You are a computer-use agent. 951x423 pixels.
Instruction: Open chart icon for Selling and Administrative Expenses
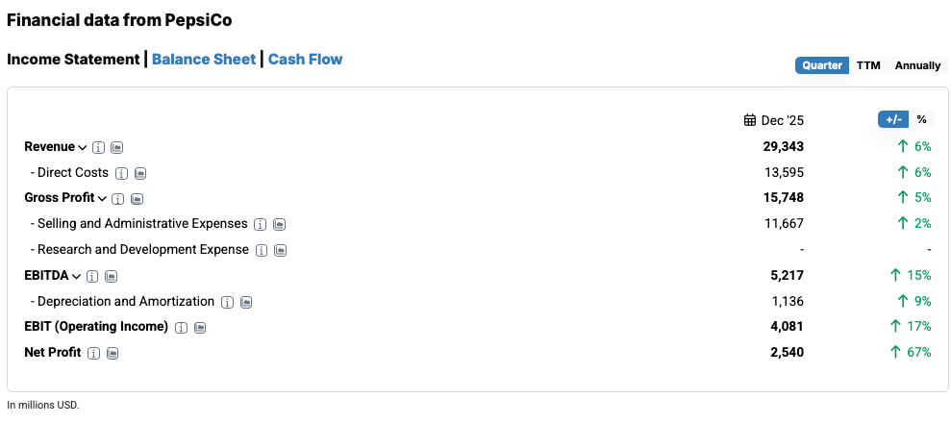(280, 224)
